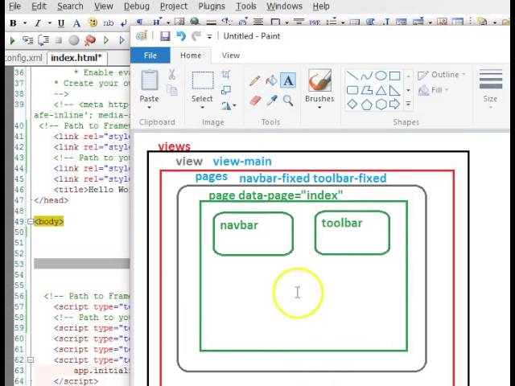Switch to Paint View tab
The image size is (515, 386).
tap(231, 55)
